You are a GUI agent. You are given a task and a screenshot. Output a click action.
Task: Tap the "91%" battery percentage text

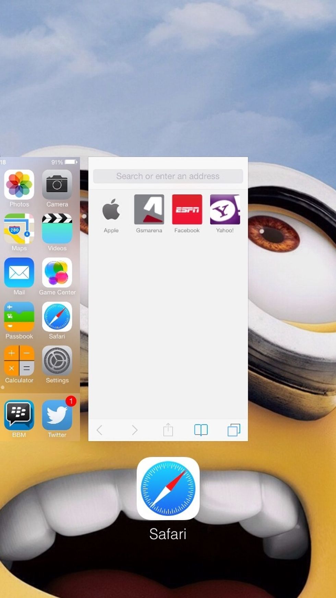click(57, 162)
